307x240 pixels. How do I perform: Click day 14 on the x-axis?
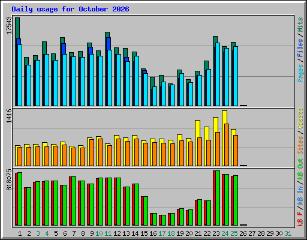coord(135,233)
